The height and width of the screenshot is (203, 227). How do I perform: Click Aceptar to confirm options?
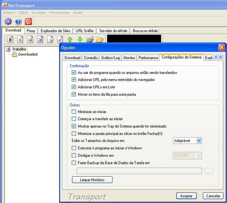pyautogui.click(x=186, y=196)
